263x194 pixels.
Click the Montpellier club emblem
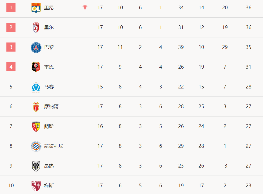(36, 146)
